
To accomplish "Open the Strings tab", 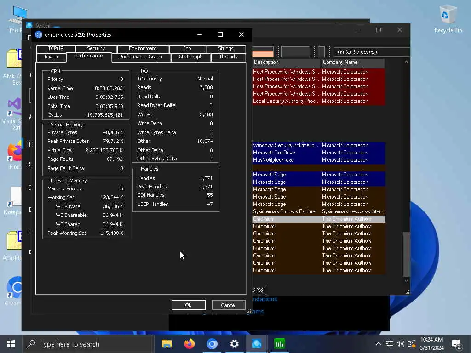I will [x=225, y=49].
